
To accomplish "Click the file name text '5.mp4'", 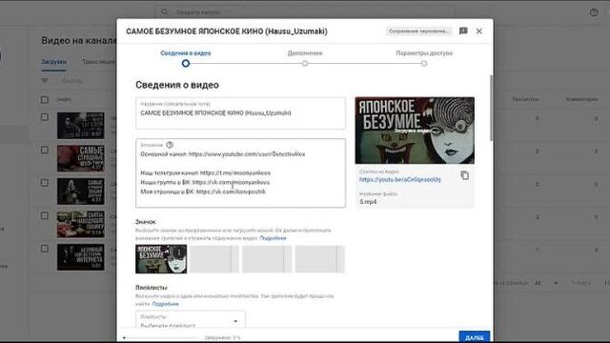I will pos(368,202).
